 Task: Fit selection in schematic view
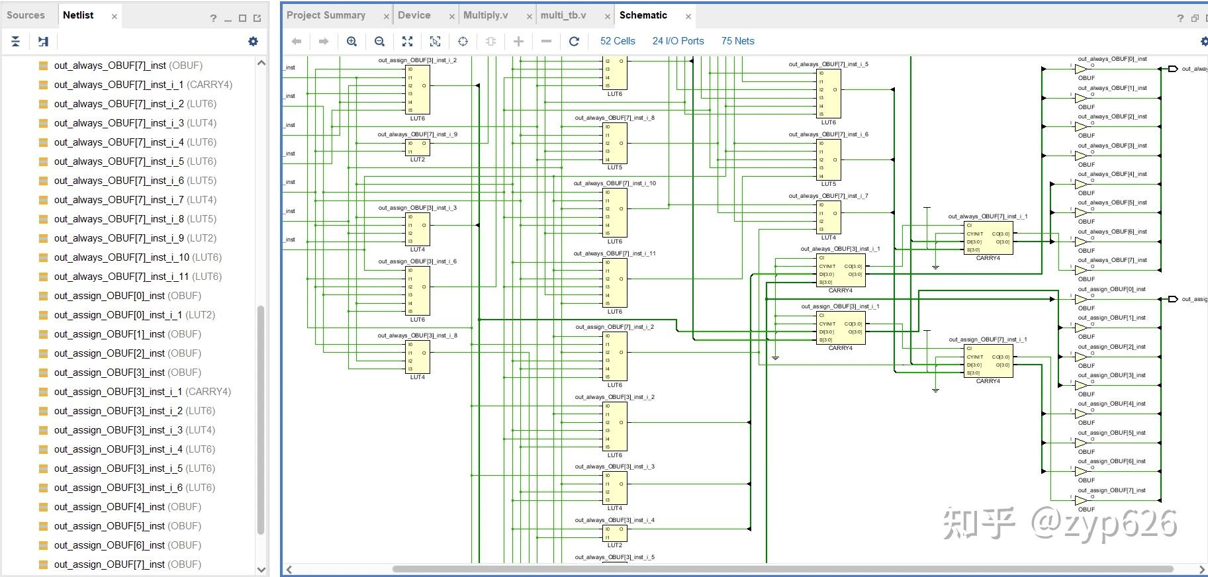coord(435,41)
